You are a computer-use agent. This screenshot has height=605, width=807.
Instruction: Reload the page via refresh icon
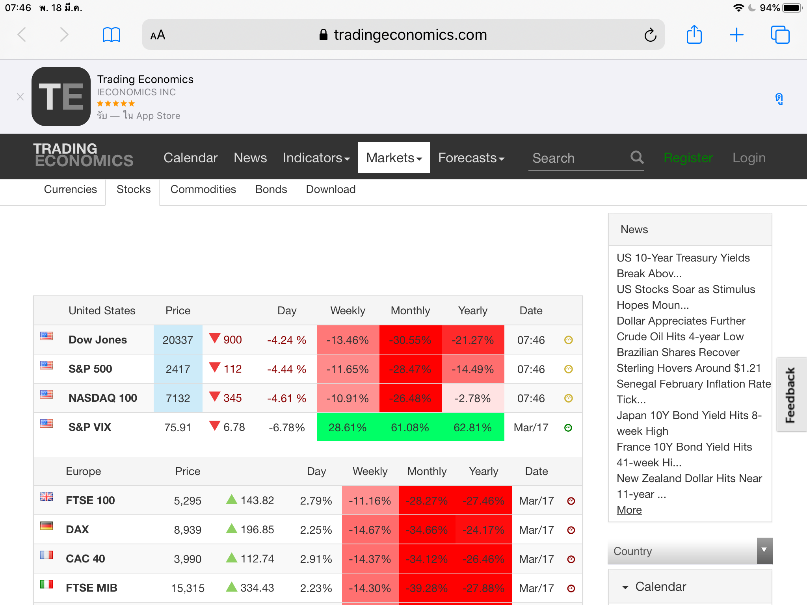pyautogui.click(x=650, y=35)
